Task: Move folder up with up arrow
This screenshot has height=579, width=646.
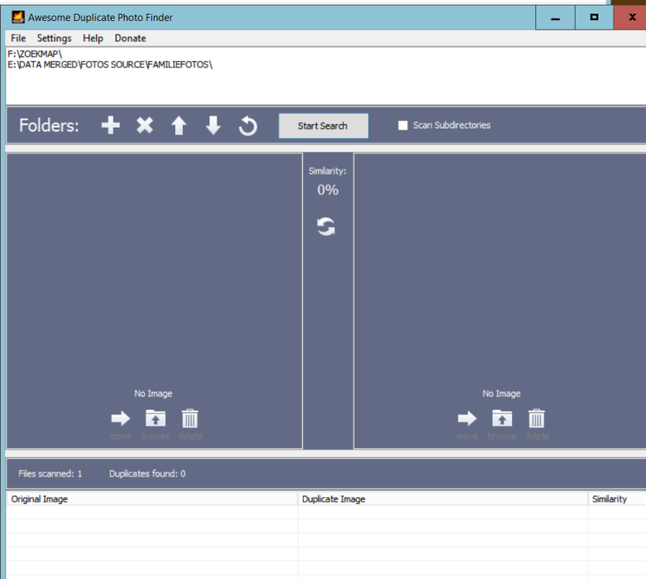Action: [178, 125]
